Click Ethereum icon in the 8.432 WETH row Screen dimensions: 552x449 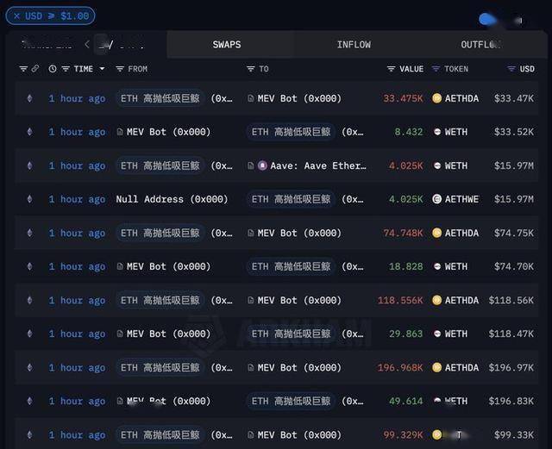click(x=30, y=132)
